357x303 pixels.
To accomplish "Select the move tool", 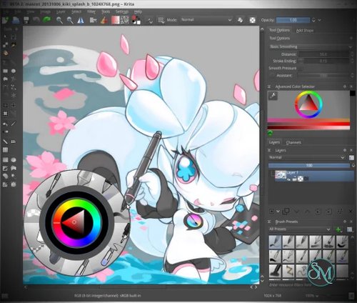I will pyautogui.click(x=14, y=105).
